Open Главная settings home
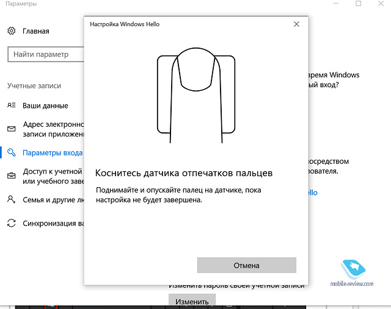This screenshot has width=391, height=309. coord(35,31)
